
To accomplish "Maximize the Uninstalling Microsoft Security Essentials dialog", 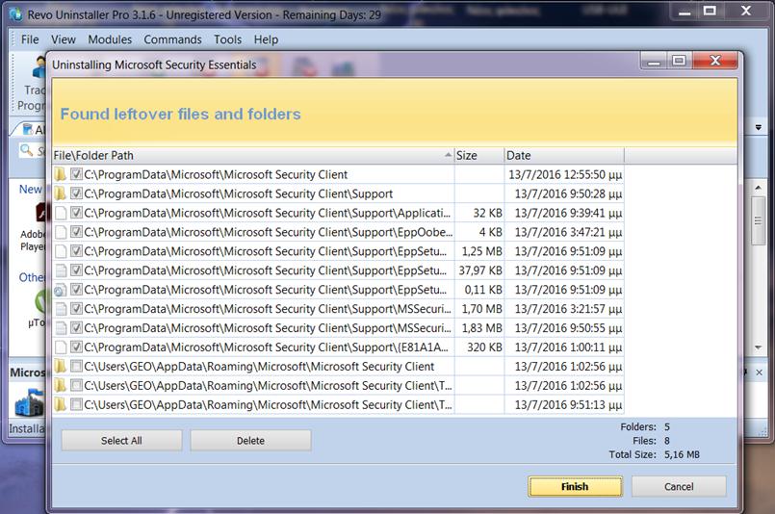I will point(680,61).
